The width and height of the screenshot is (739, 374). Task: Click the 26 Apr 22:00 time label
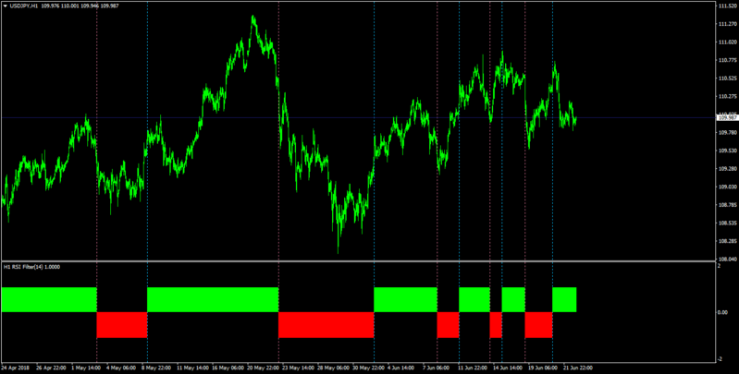[x=51, y=368]
